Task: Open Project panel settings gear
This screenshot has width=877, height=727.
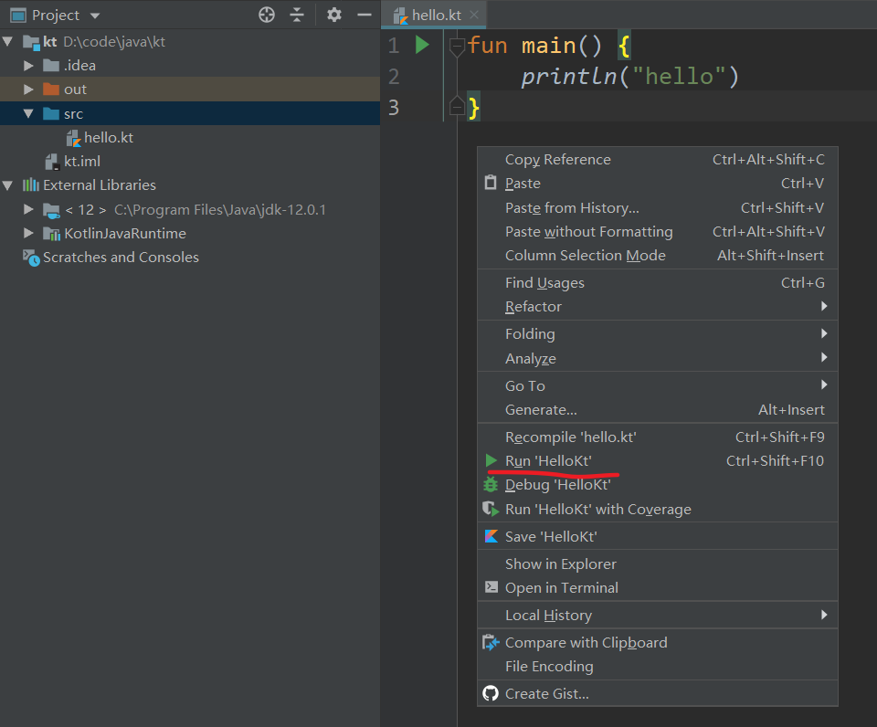Action: click(334, 15)
